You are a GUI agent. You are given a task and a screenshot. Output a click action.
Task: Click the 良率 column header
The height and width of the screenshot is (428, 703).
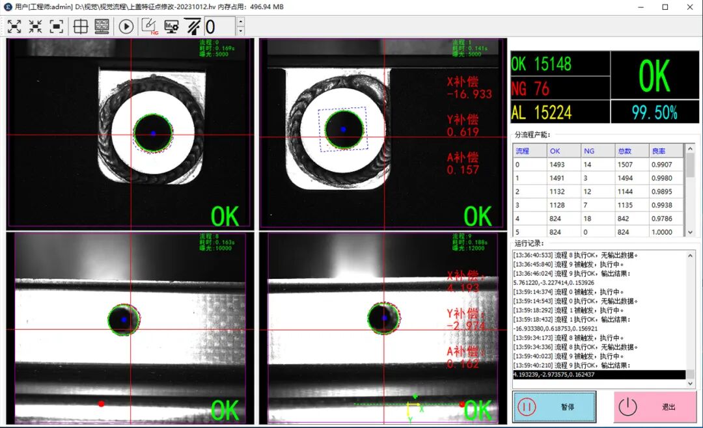point(666,151)
